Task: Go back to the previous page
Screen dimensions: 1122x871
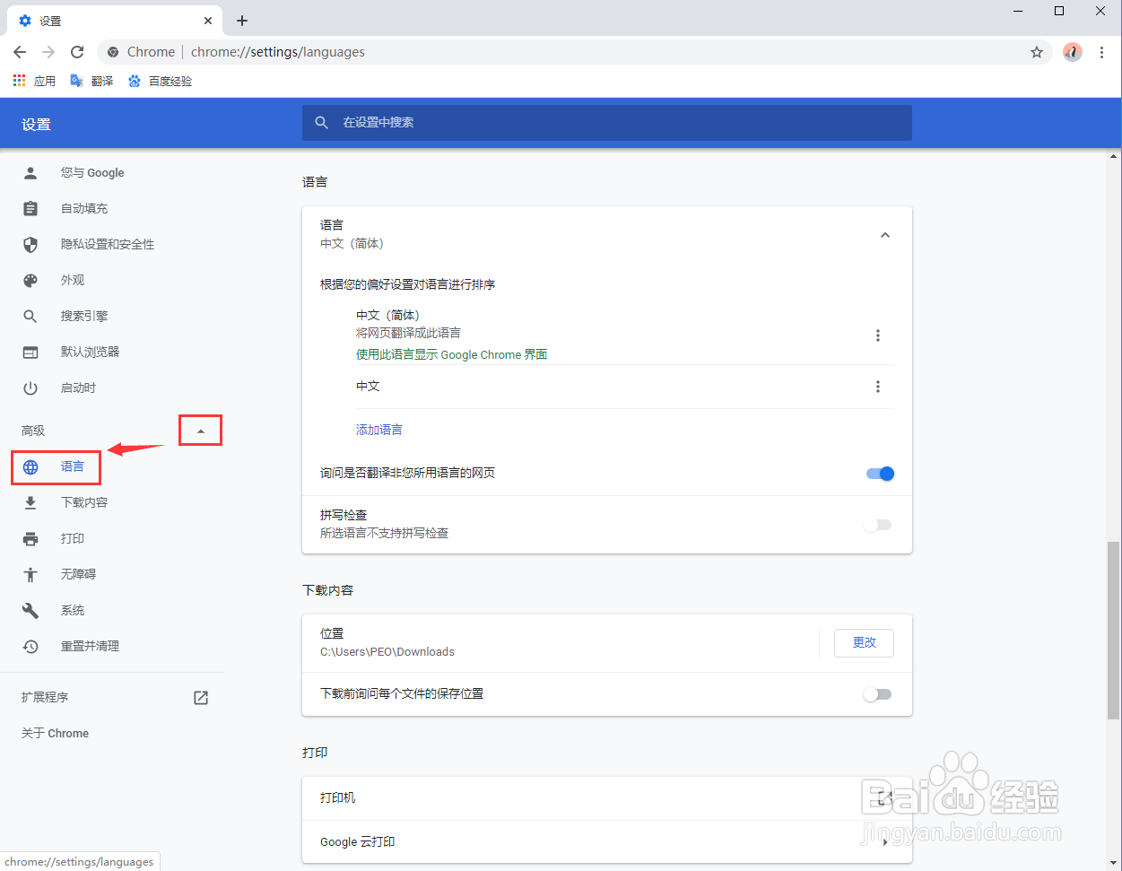Action: tap(20, 52)
